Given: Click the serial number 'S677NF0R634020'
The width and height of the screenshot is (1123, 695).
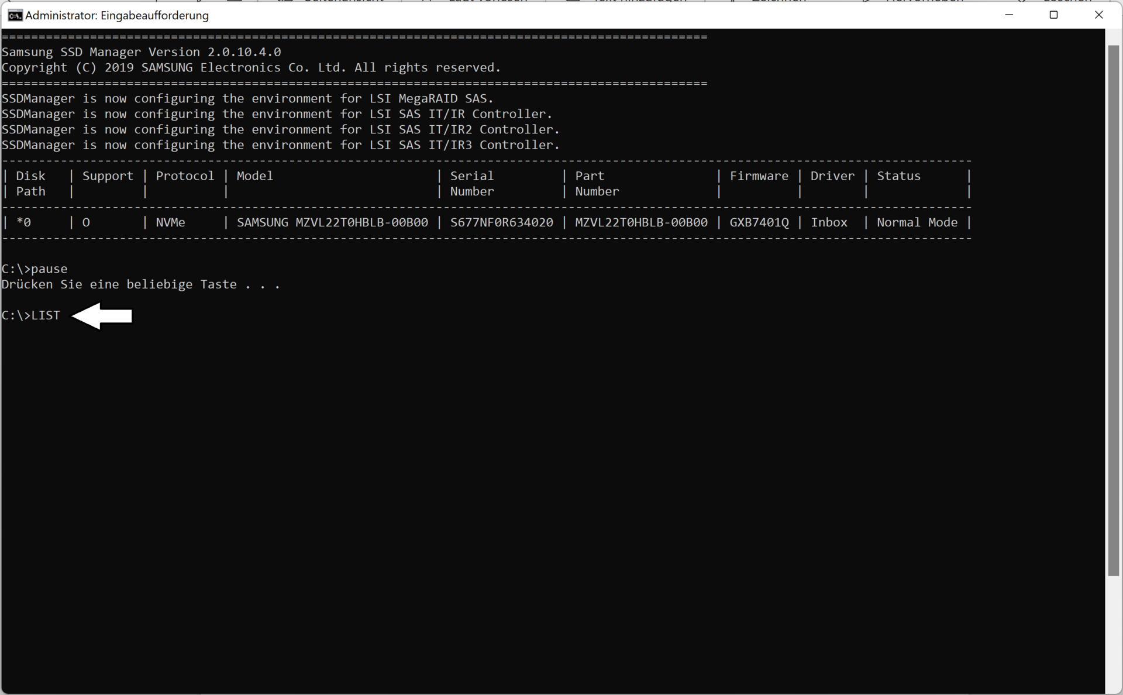Looking at the screenshot, I should pos(501,222).
